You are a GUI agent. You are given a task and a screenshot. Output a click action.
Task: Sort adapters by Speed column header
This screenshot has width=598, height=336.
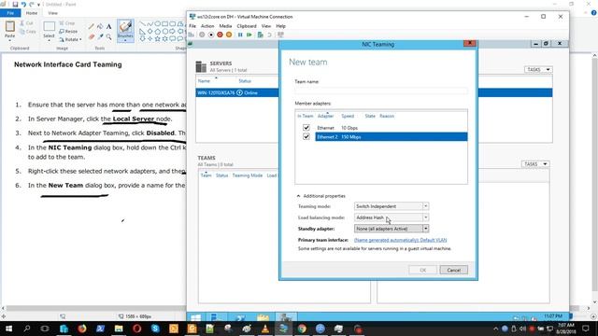[348, 116]
